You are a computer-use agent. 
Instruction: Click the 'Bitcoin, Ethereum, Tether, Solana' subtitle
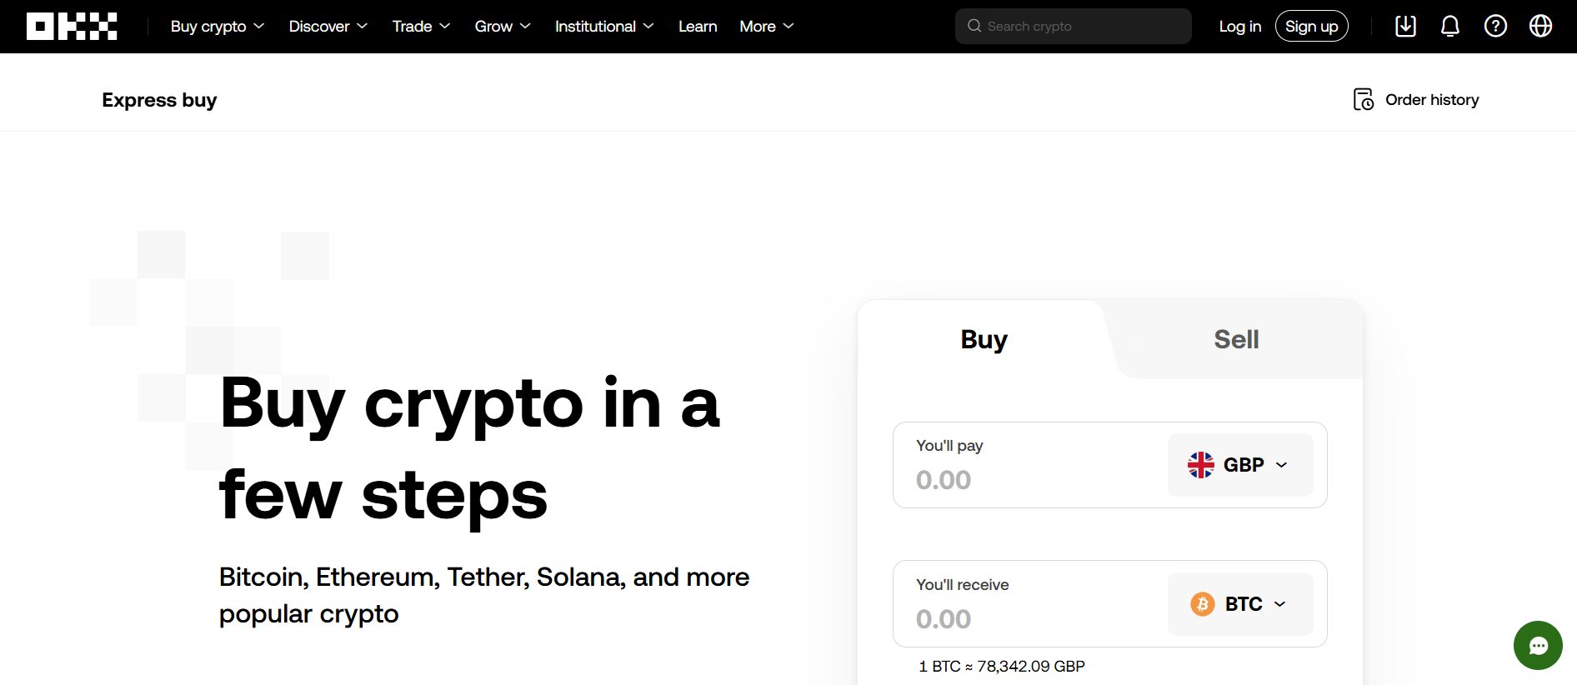(483, 595)
